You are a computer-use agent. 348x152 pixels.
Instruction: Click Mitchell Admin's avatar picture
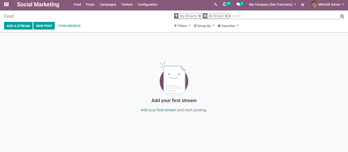pos(314,4)
